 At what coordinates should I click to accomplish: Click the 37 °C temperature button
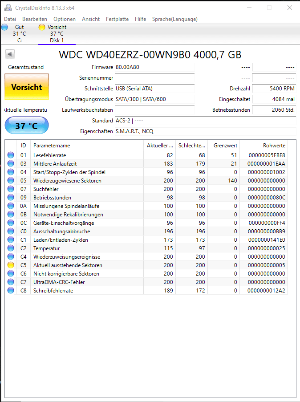coord(27,126)
